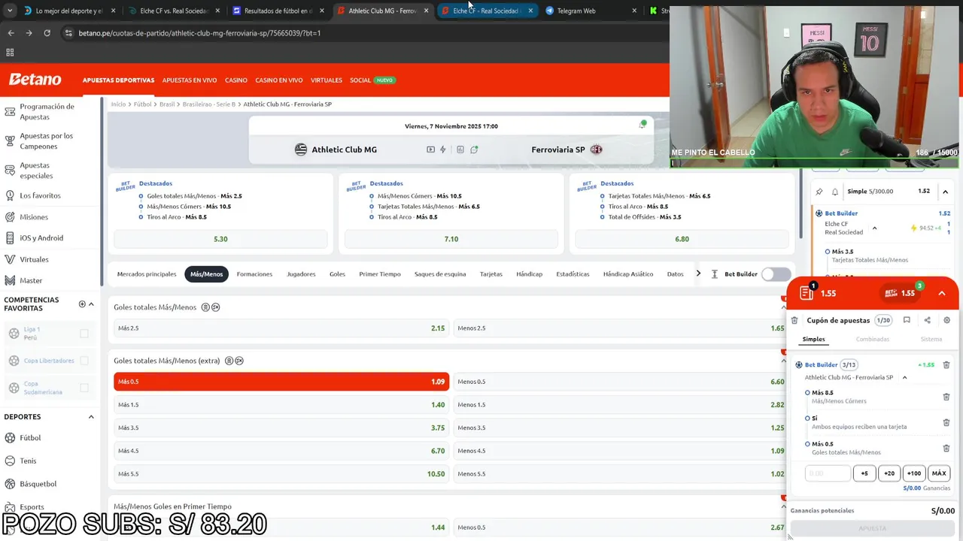Check the Liga 1 Perú checkbox

pos(84,334)
